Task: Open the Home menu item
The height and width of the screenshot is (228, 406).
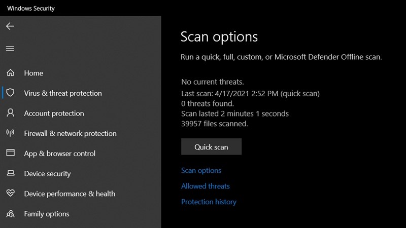Action: click(33, 73)
